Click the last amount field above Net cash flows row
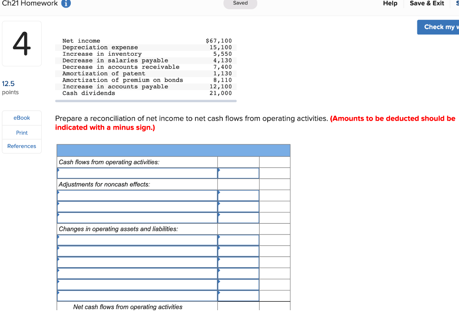 (238, 295)
